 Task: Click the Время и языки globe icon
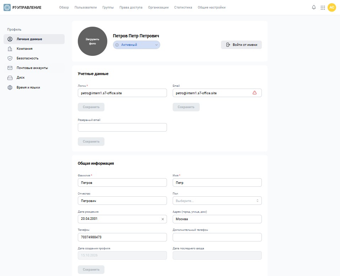(10, 87)
